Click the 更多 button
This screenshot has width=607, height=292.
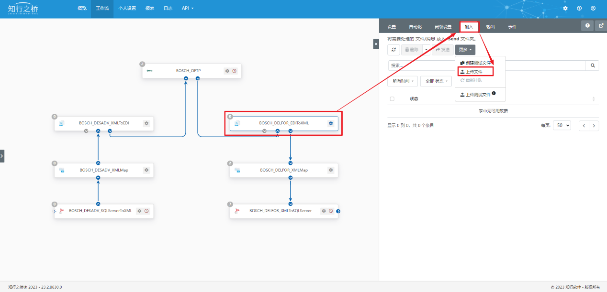pyautogui.click(x=465, y=50)
